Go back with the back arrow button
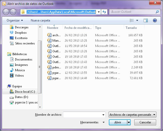This screenshot has width=163, height=131. point(6,12)
